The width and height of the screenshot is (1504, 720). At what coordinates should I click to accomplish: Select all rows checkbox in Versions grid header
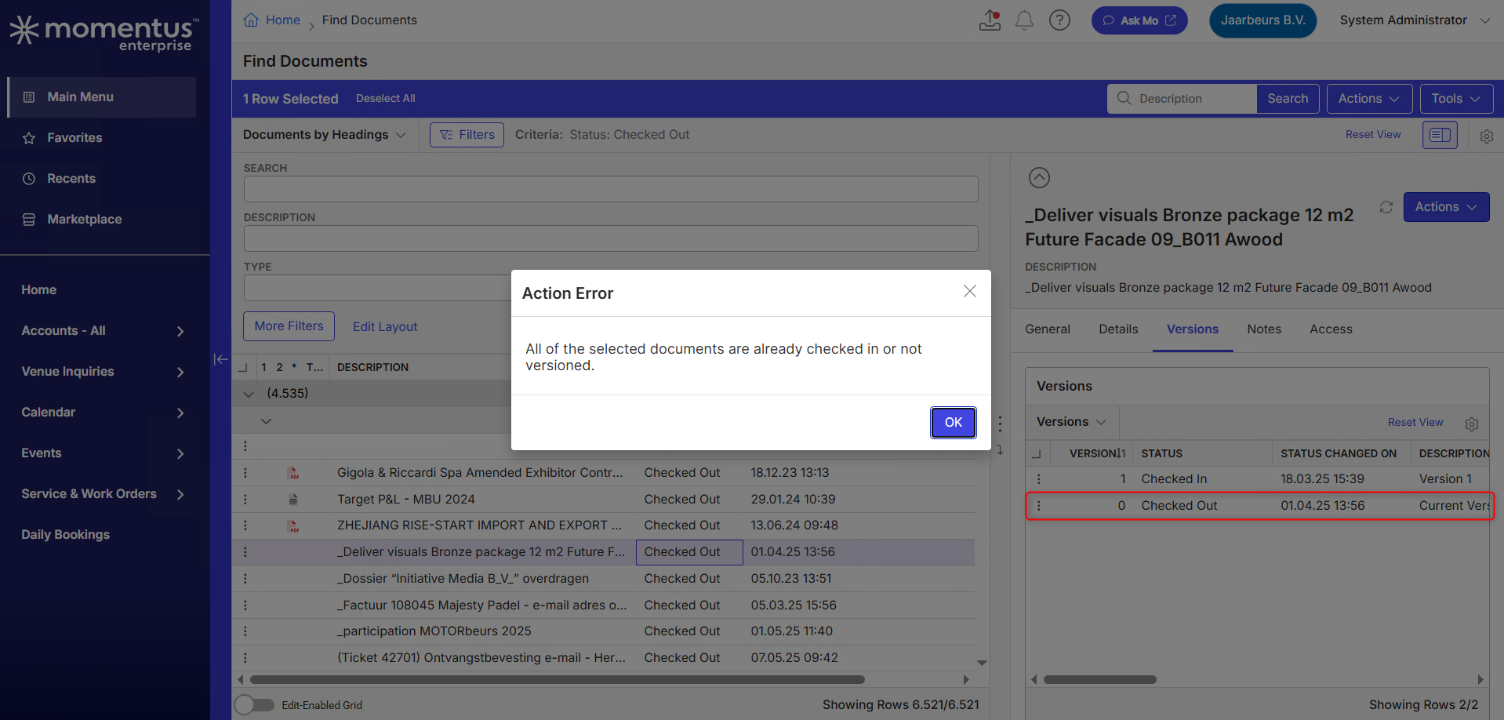pos(1036,453)
